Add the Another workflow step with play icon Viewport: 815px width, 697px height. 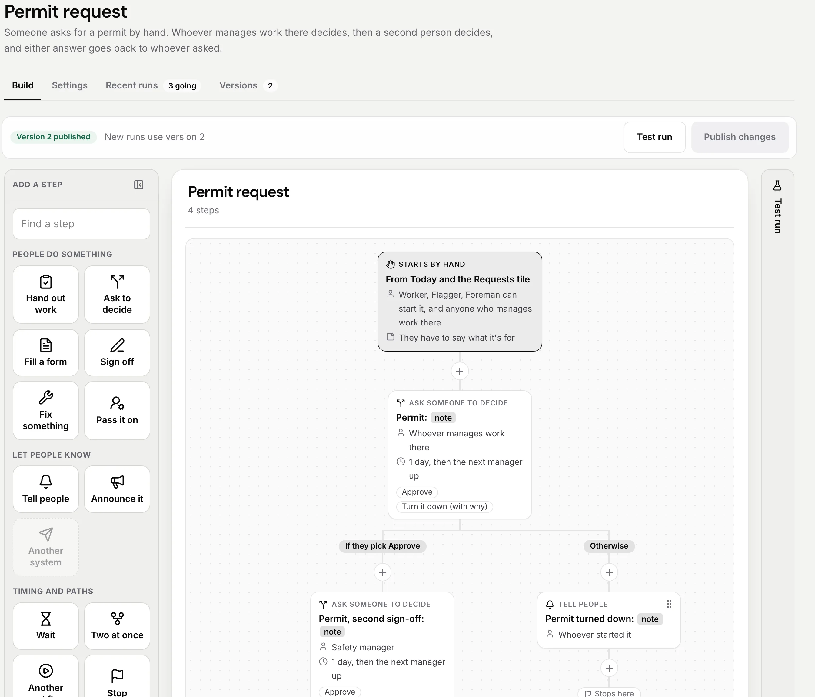46,677
